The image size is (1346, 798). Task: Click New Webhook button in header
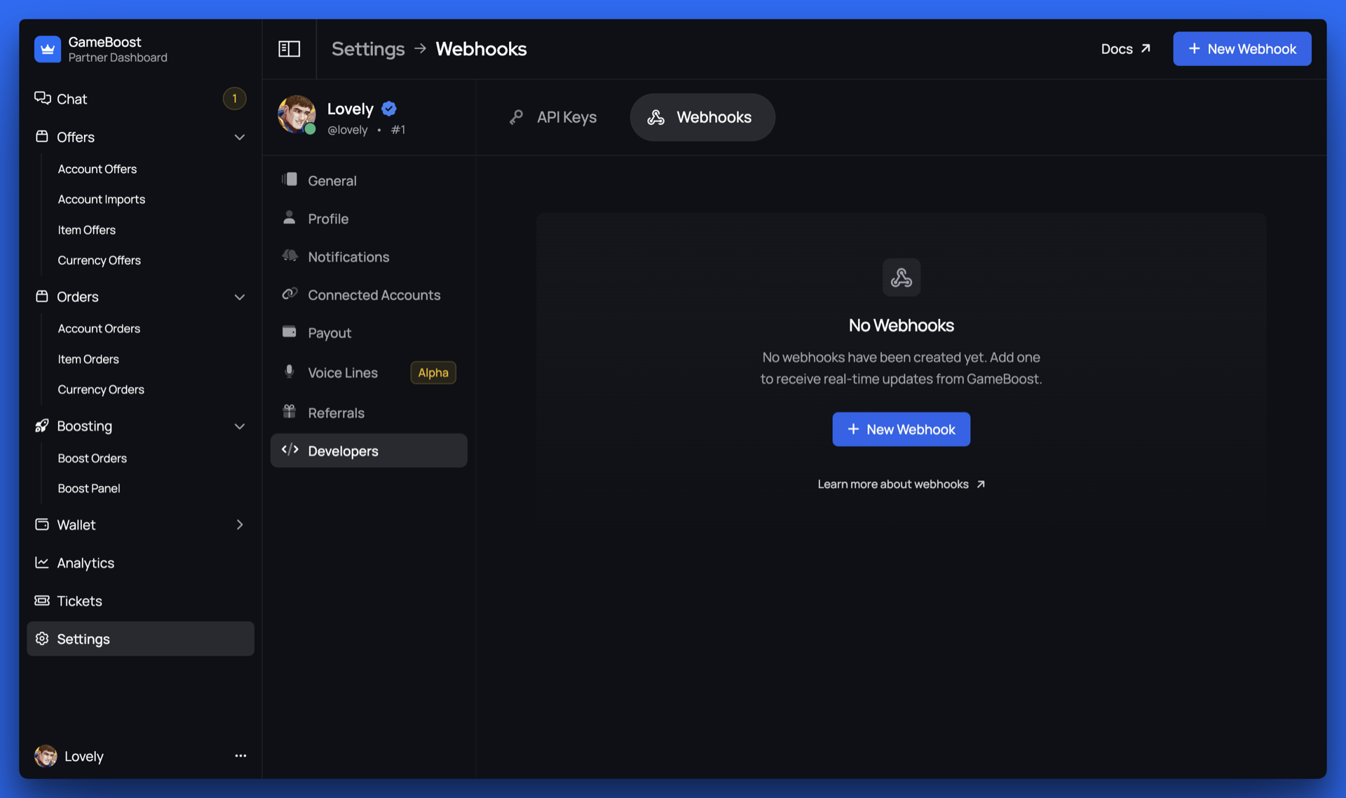(x=1242, y=49)
